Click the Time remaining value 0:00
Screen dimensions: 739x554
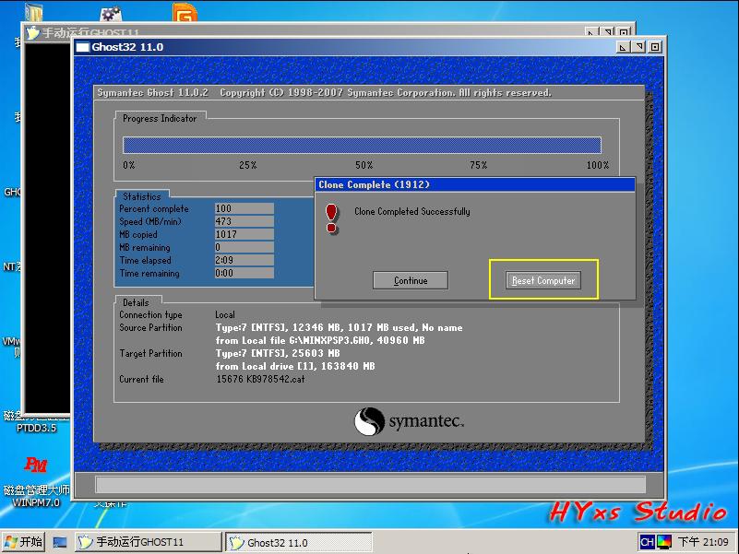pyautogui.click(x=244, y=273)
